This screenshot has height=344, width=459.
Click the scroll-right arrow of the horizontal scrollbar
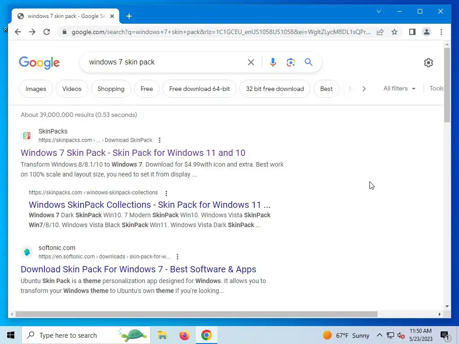(x=439, y=314)
